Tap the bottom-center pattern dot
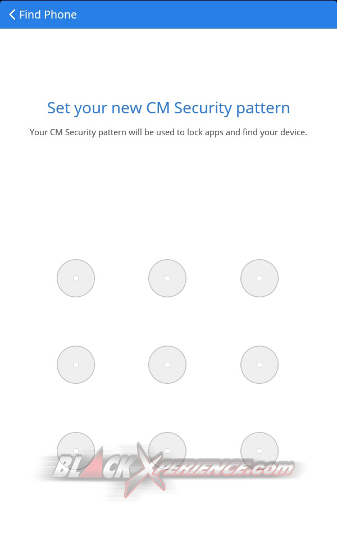 click(167, 451)
